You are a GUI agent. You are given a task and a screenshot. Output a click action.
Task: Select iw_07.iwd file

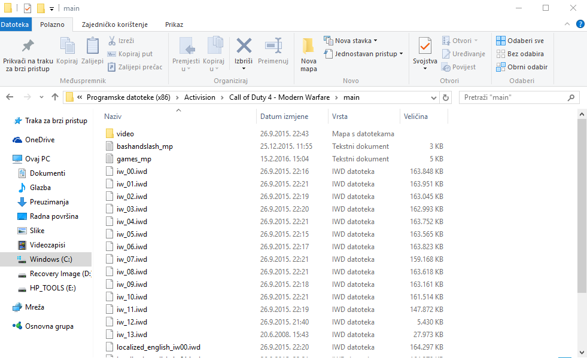click(126, 259)
